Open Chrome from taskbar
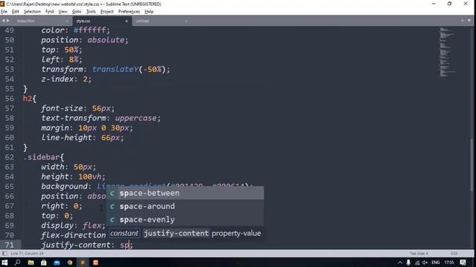This screenshot has height=267, width=476. tap(70, 263)
